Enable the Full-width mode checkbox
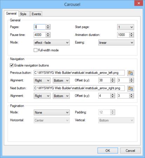145x158 pixels. (x=35, y=50)
